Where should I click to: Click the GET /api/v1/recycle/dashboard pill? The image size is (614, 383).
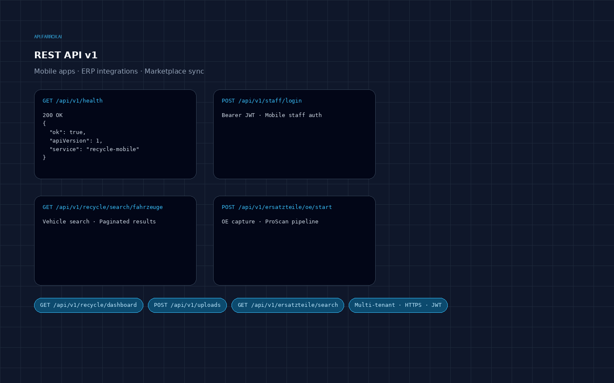(x=89, y=305)
